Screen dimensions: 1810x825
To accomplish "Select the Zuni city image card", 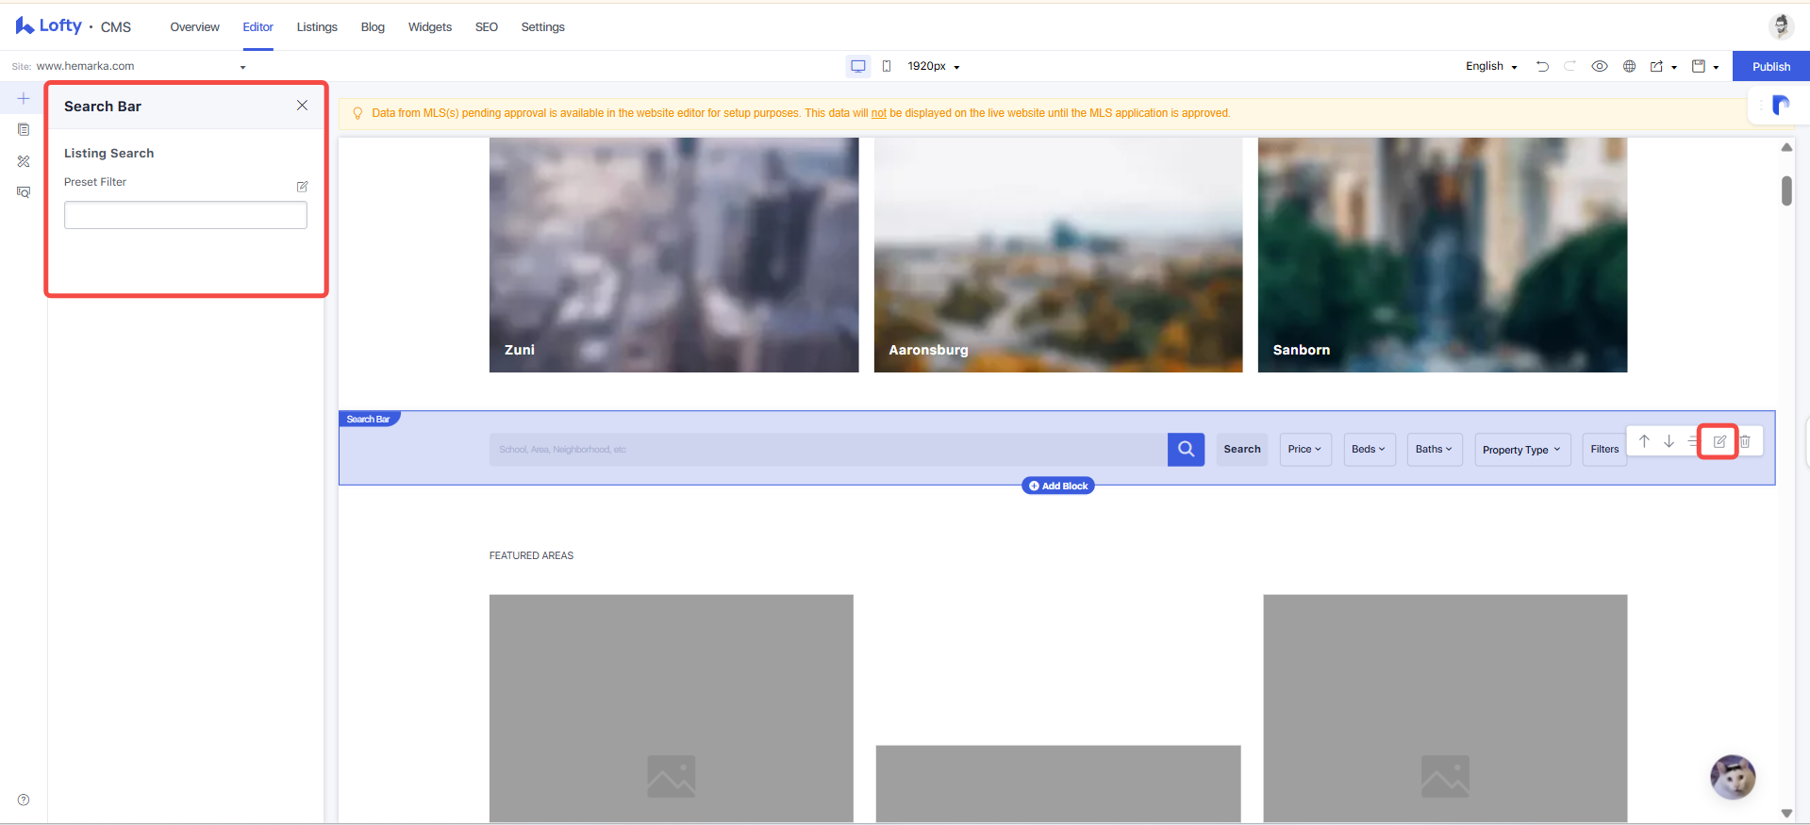I will (673, 255).
